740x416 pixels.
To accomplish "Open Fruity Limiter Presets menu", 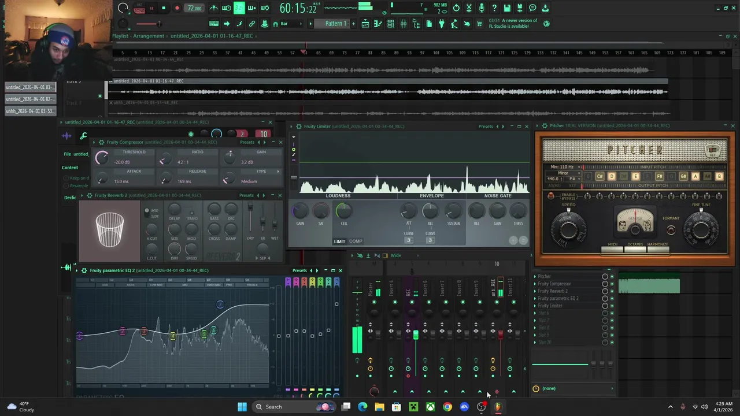I will [486, 126].
